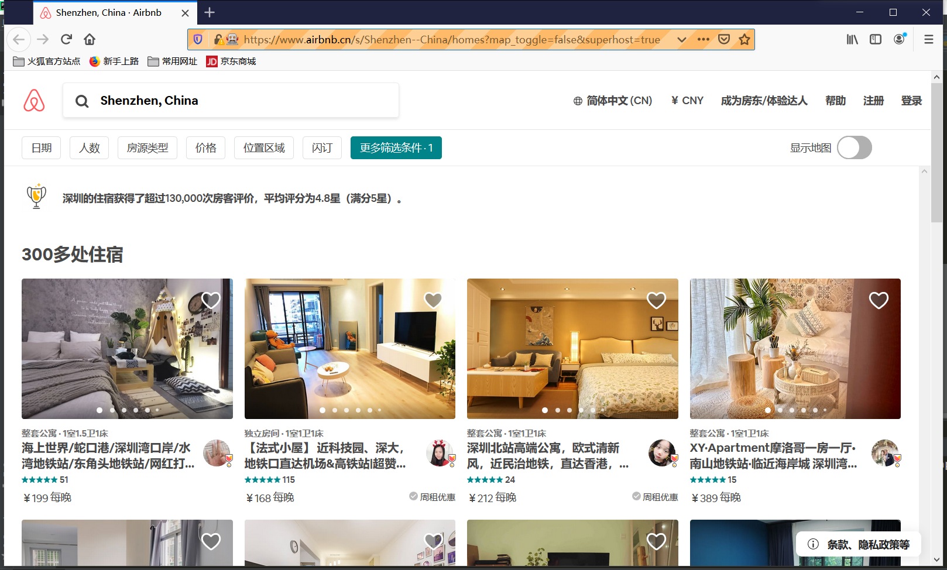
Task: Open the Firefox account icon
Action: 900,39
